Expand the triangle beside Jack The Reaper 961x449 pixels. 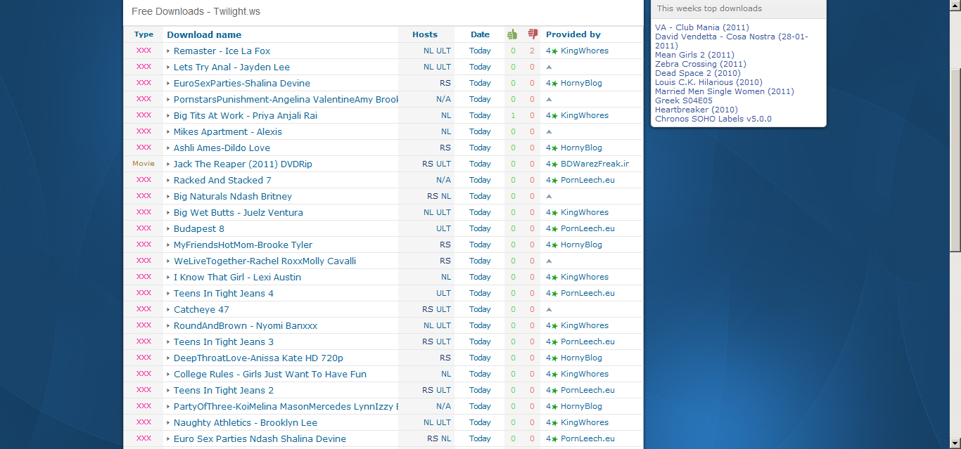click(168, 164)
